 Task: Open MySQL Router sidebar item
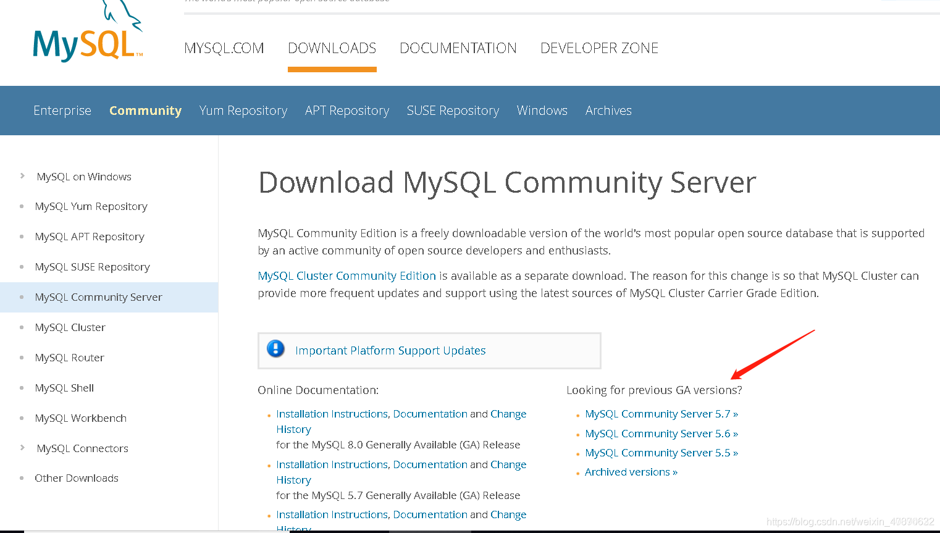tap(70, 358)
